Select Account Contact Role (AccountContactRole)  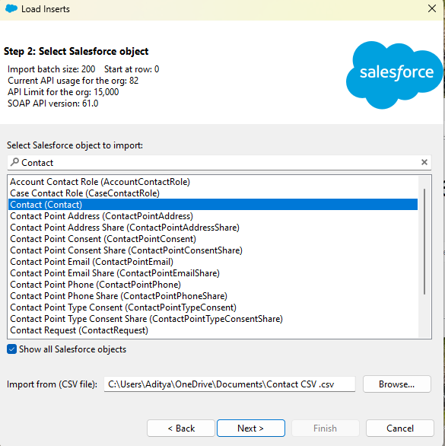(x=213, y=182)
